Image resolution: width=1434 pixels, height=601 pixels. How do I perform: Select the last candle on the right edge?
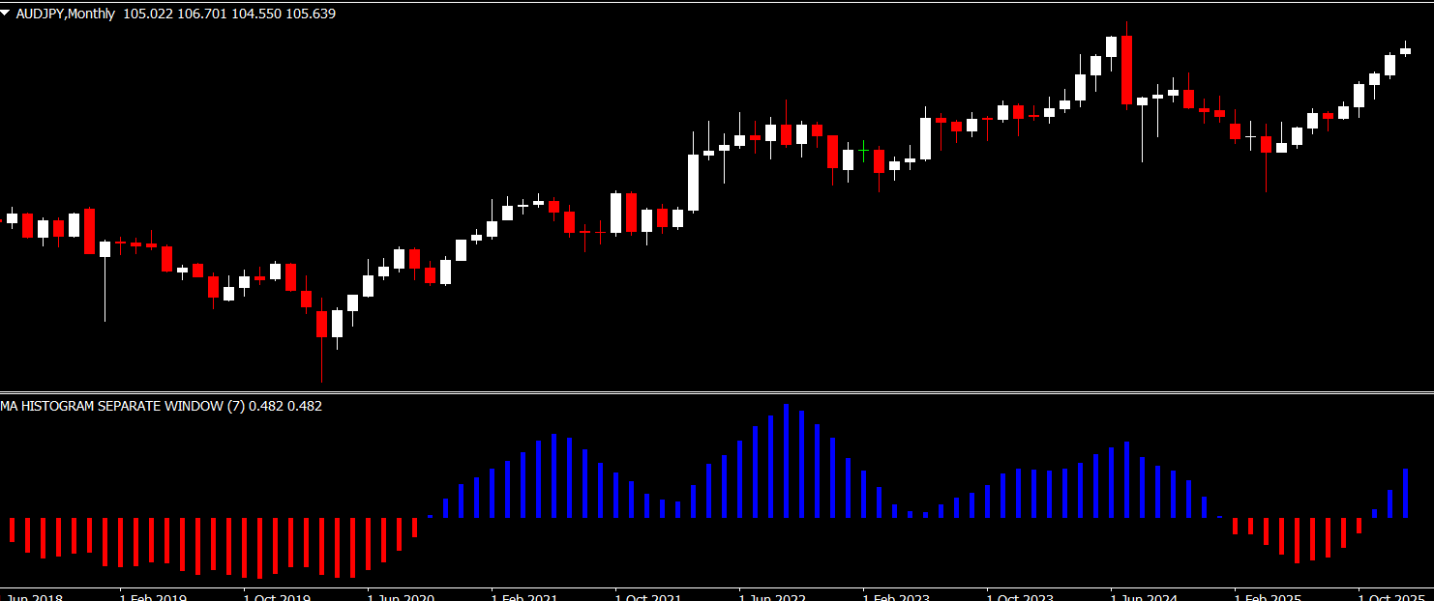[x=1405, y=50]
